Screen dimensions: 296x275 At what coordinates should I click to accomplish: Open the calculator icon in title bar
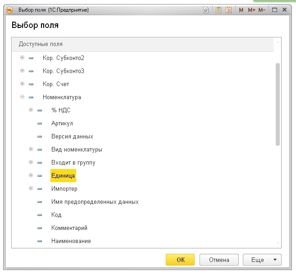218,10
